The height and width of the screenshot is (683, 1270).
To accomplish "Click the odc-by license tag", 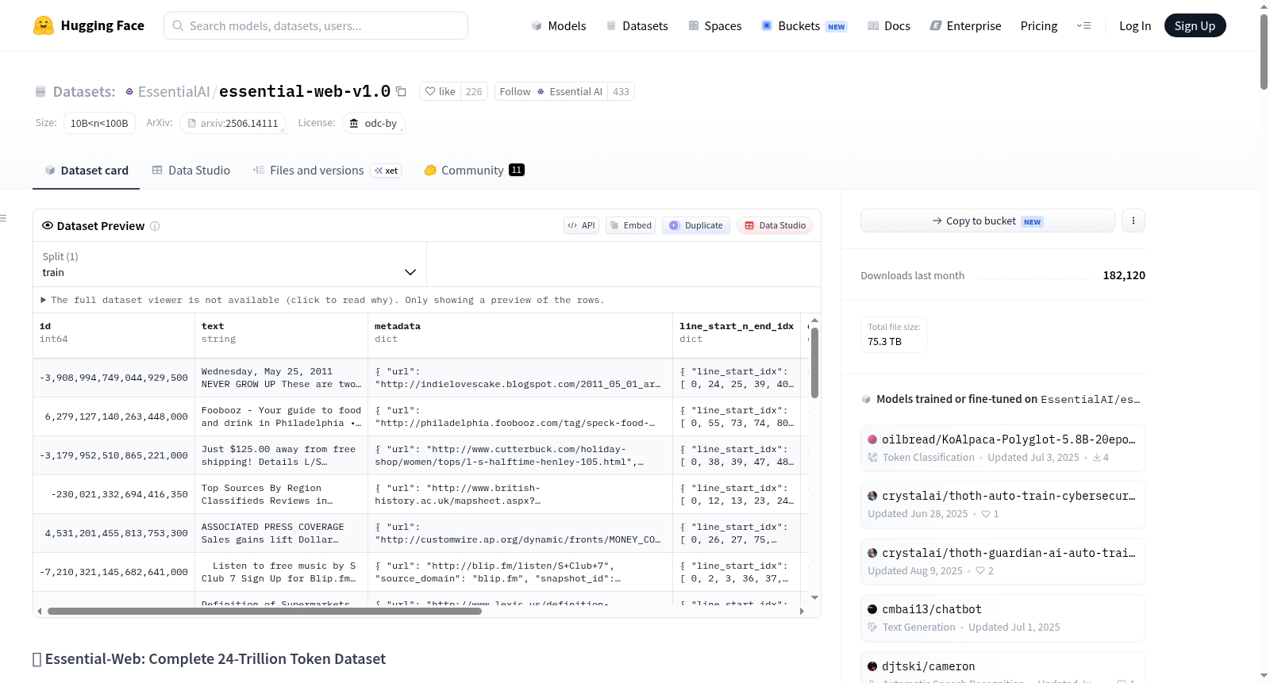I will point(374,123).
